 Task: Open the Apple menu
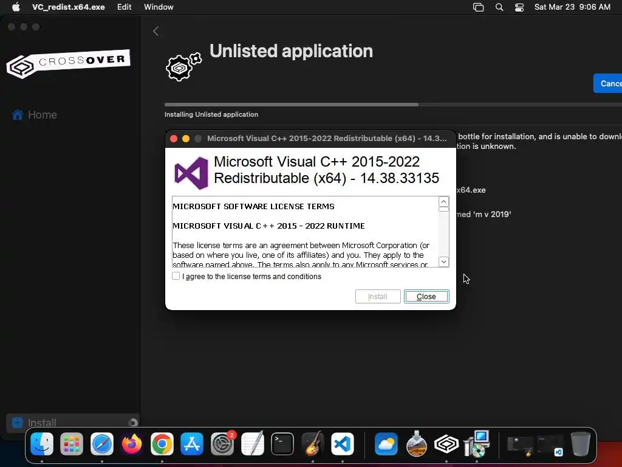pos(16,7)
